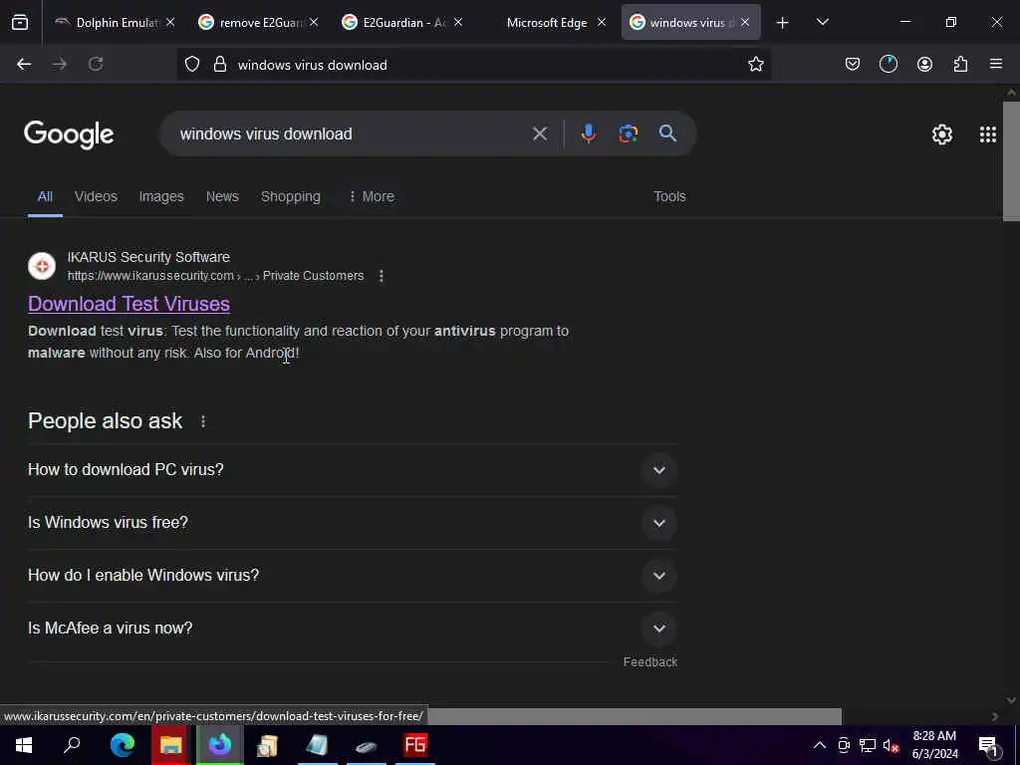
Task: Open the IKARUS Security Software site name
Action: pyautogui.click(x=148, y=257)
